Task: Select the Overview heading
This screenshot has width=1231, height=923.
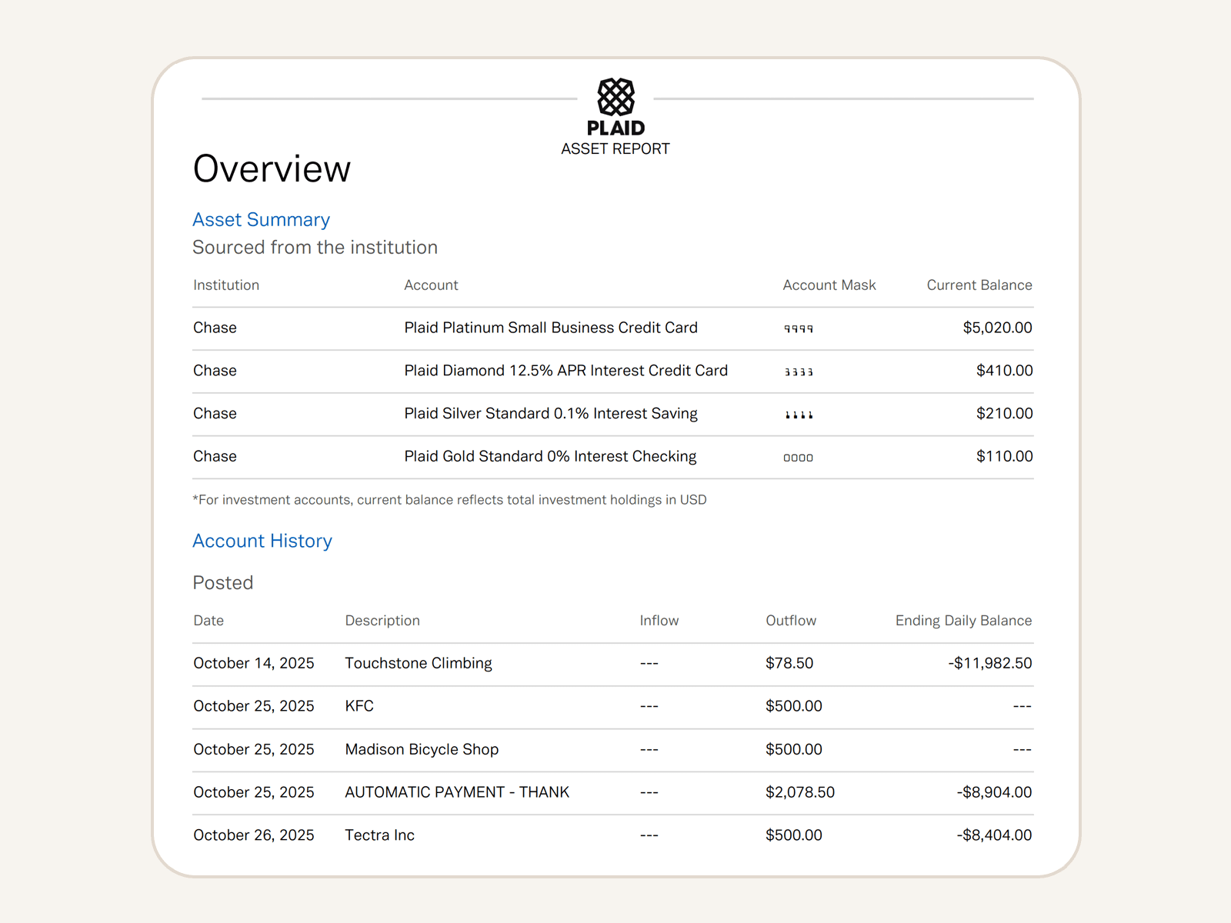Action: pos(272,169)
